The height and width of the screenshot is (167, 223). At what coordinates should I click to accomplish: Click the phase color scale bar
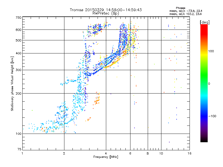204,83
